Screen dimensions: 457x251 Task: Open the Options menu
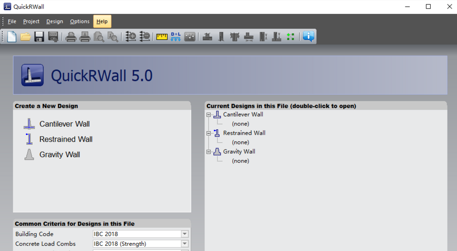[x=80, y=22]
